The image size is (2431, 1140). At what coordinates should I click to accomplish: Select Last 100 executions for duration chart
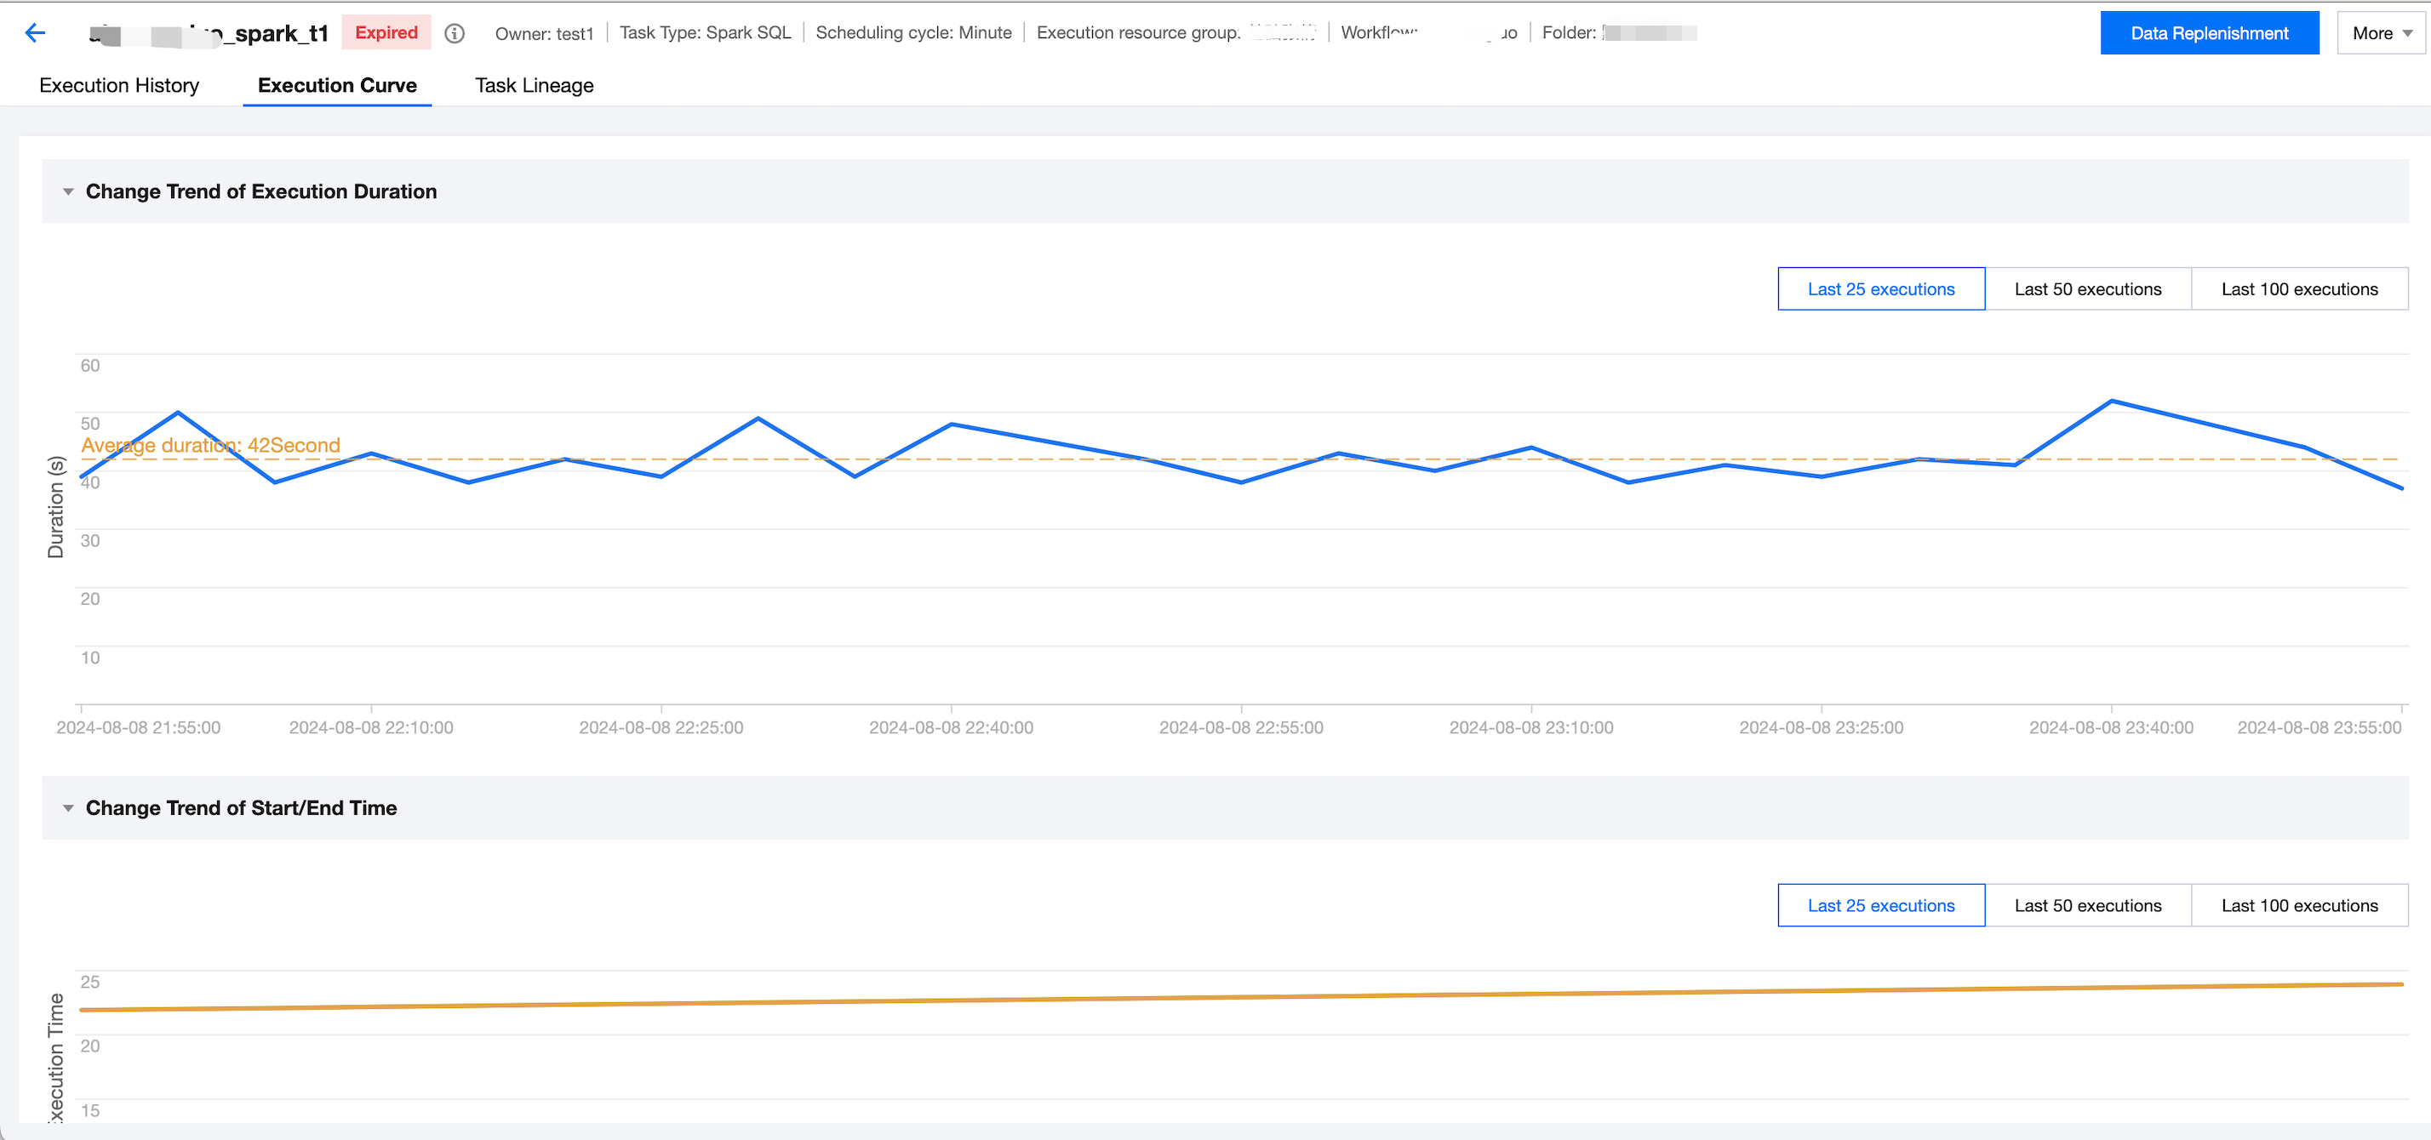[2298, 288]
